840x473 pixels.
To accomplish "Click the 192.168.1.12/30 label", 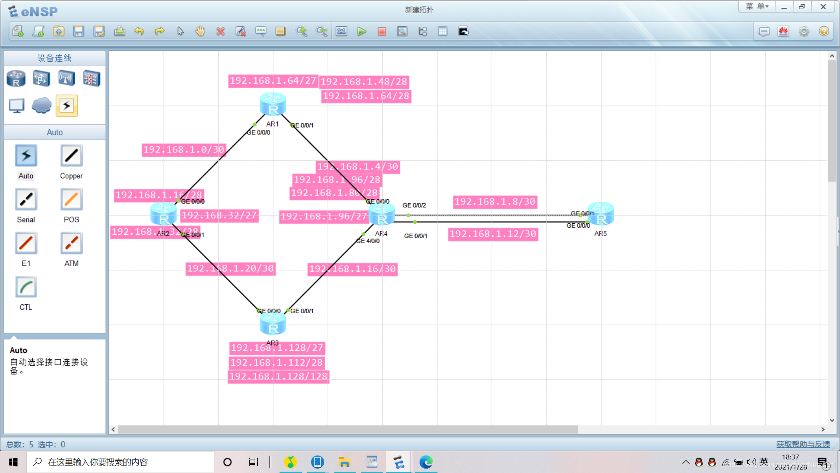I will 493,234.
